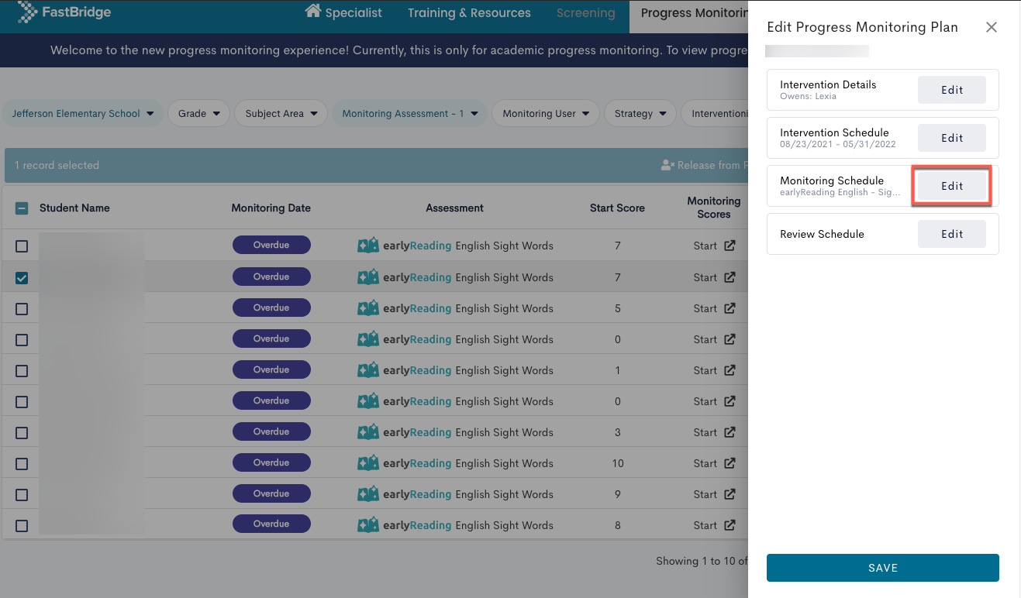Click the Release from user icon
This screenshot has width=1021, height=598.
click(667, 165)
